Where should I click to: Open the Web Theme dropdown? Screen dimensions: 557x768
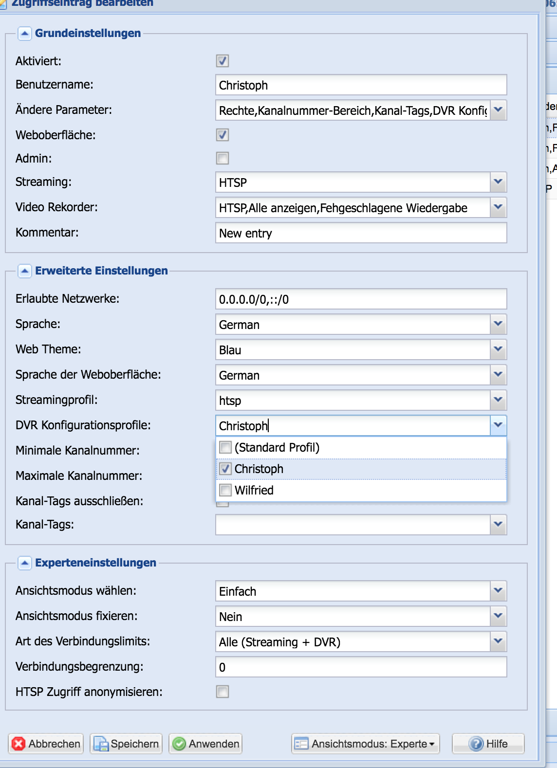498,349
